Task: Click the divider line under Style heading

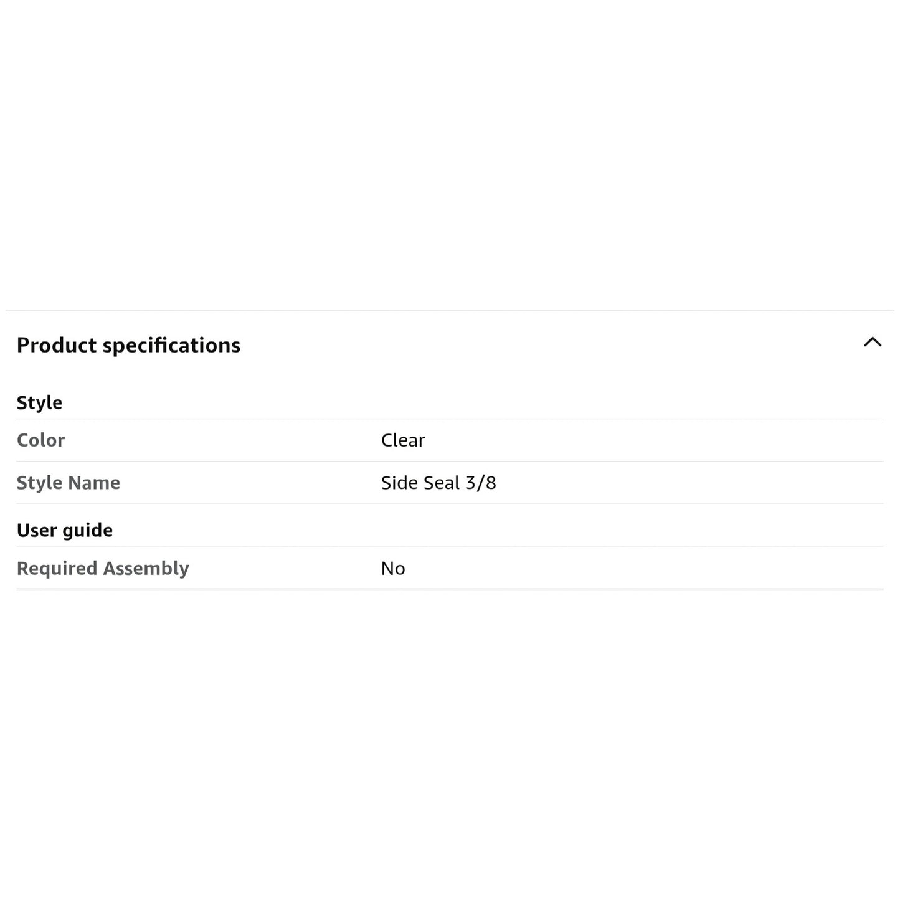Action: click(450, 419)
